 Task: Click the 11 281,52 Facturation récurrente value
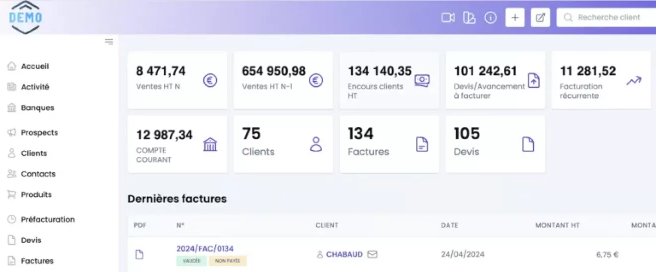tap(588, 71)
